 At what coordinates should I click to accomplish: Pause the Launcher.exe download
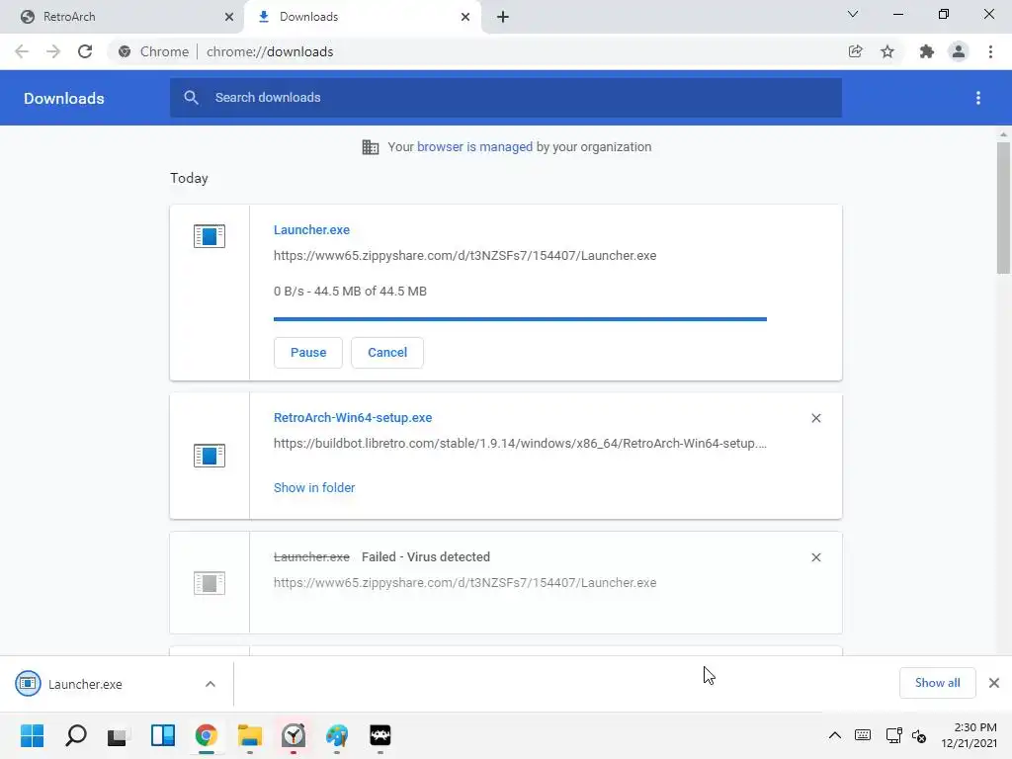click(308, 353)
